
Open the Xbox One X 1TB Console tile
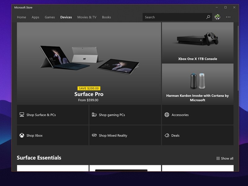coord(198,43)
